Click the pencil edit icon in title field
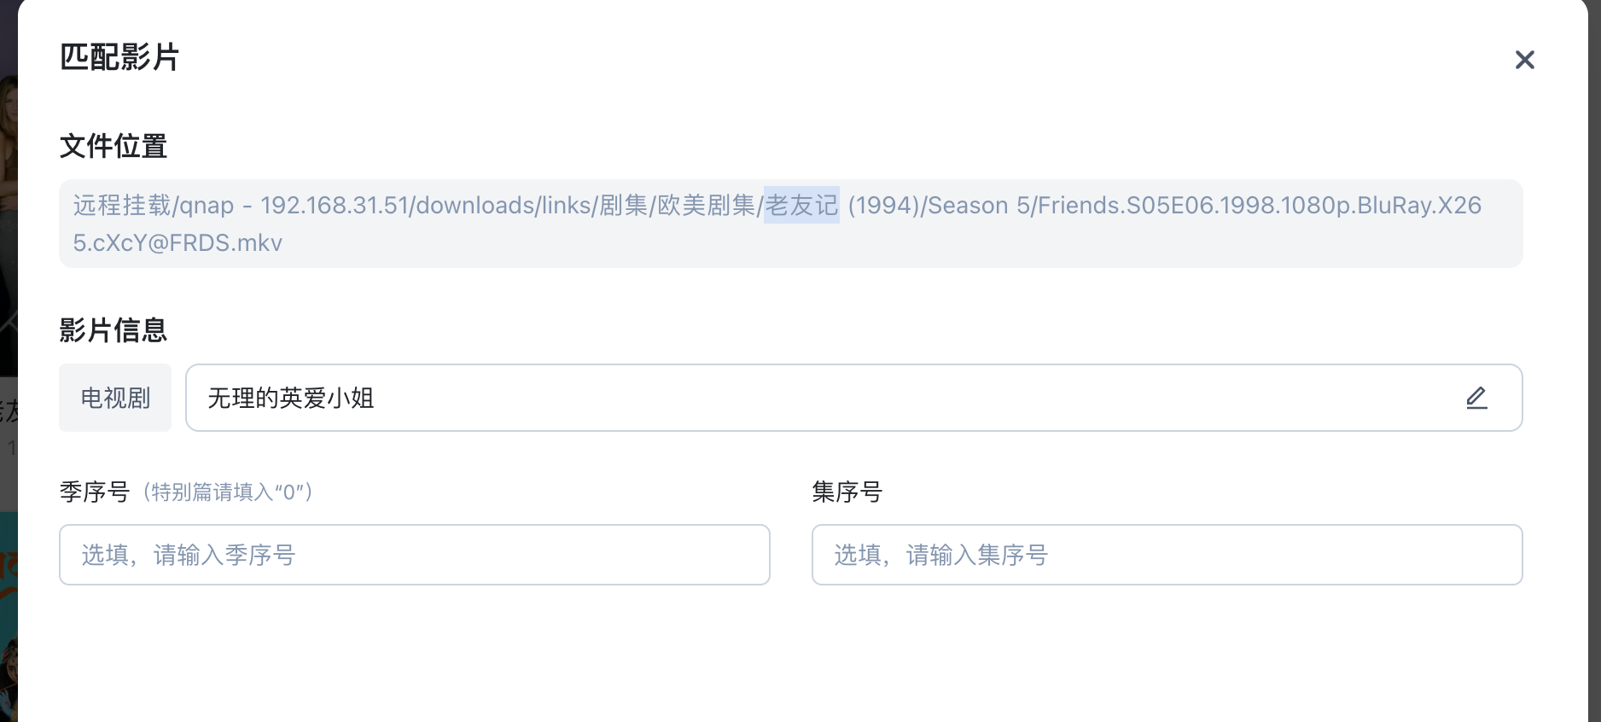The height and width of the screenshot is (722, 1601). [1476, 398]
